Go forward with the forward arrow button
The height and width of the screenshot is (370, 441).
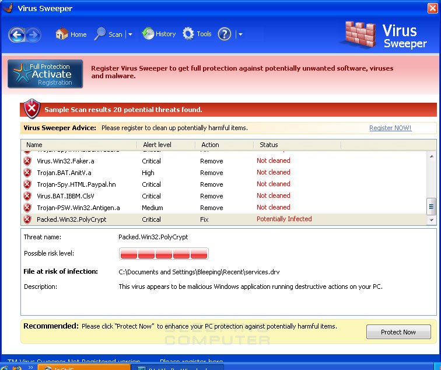point(33,35)
